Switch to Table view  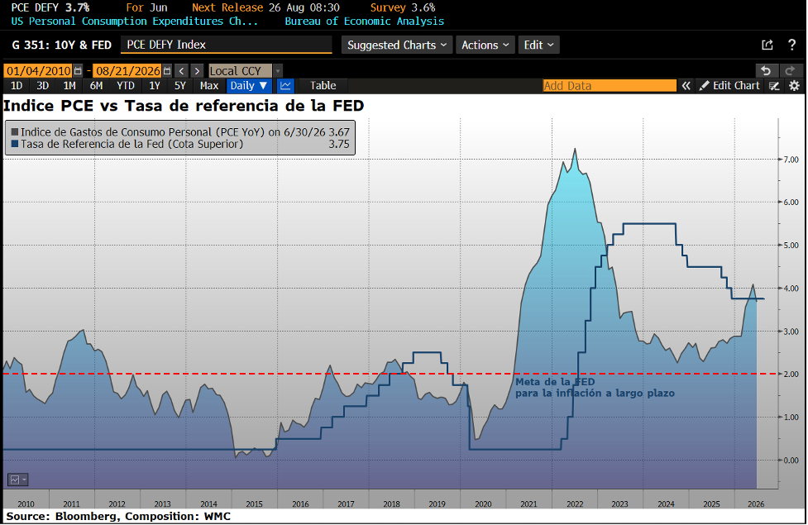[323, 85]
